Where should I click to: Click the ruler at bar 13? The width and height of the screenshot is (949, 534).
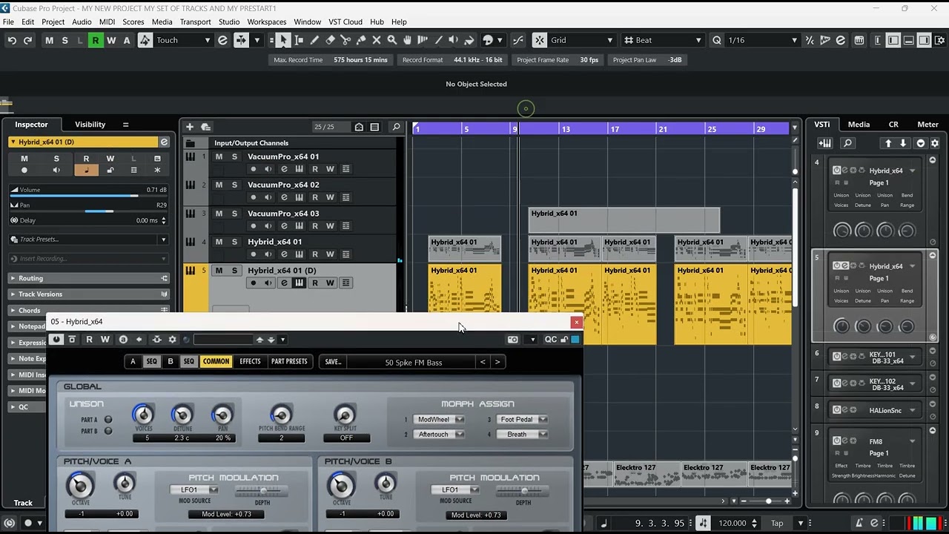[x=565, y=129]
